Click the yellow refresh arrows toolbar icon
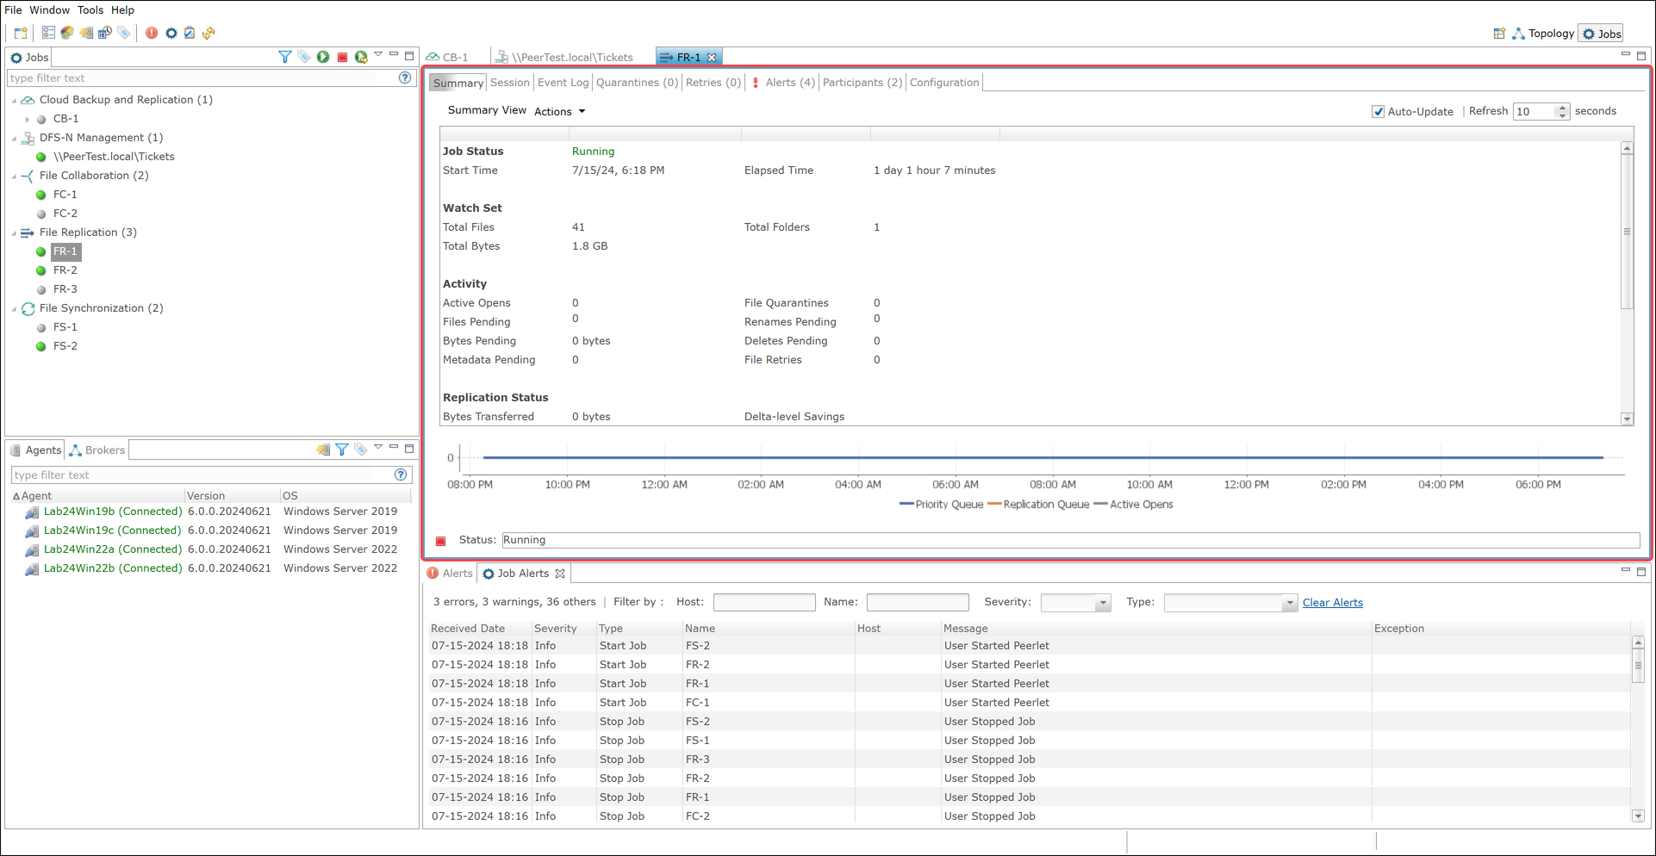The image size is (1656, 856). coord(209,33)
